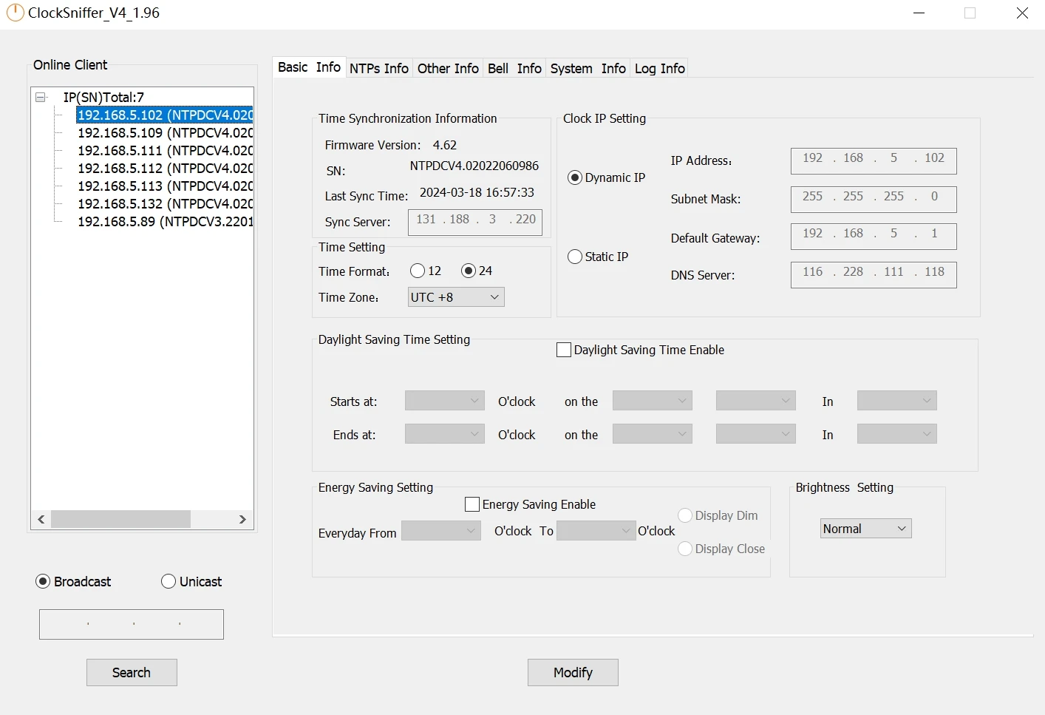Image resolution: width=1045 pixels, height=715 pixels.
Task: Tick the Energy Saving Enable checkbox
Action: [x=472, y=505]
